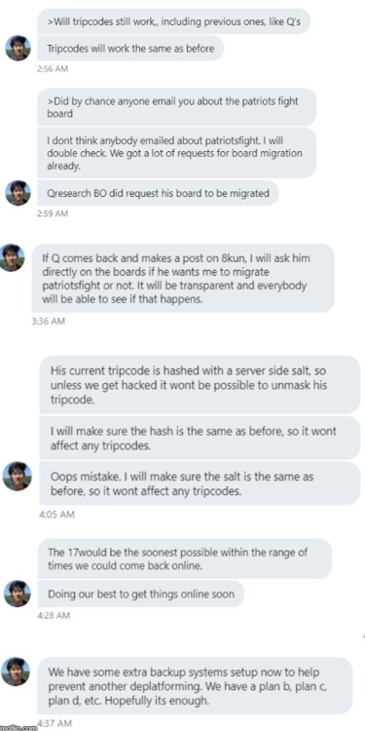Select the 'Doing our best to get things online' bubble
Screen dimensions: 365x731
coord(141,594)
